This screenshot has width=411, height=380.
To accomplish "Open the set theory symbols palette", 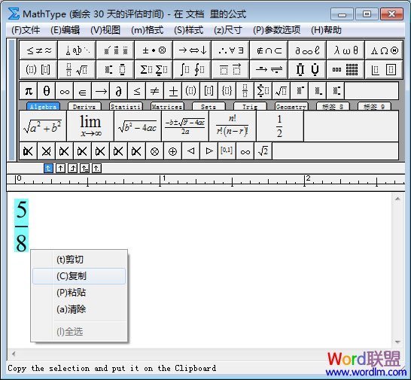I will point(269,50).
